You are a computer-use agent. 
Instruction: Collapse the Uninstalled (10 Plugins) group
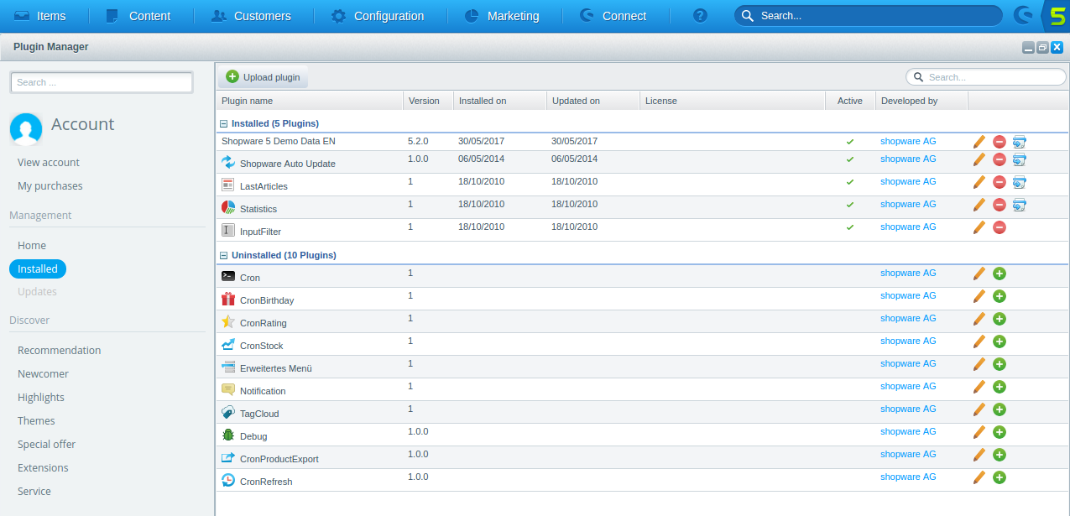223,255
